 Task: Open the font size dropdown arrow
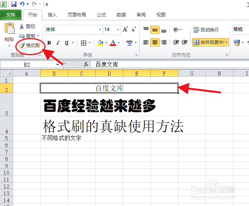[x=118, y=29]
